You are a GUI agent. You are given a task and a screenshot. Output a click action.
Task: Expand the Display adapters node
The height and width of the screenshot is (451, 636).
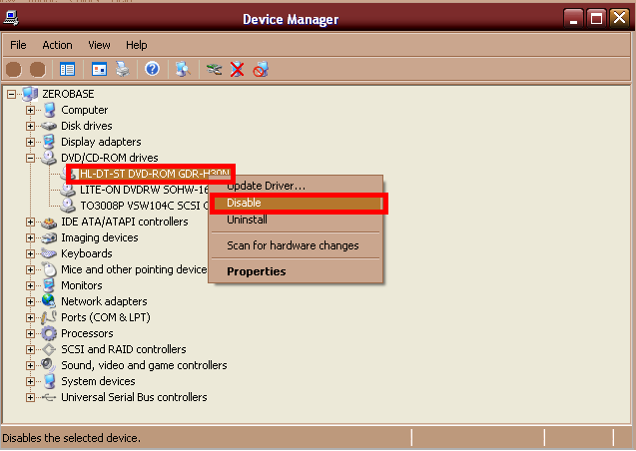(30, 143)
